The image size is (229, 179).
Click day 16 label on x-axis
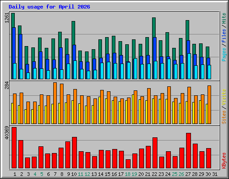[114, 174]
